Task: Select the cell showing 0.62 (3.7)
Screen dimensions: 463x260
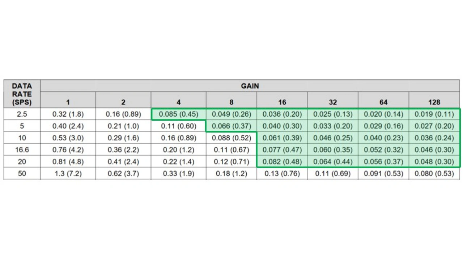Action: [x=123, y=173]
